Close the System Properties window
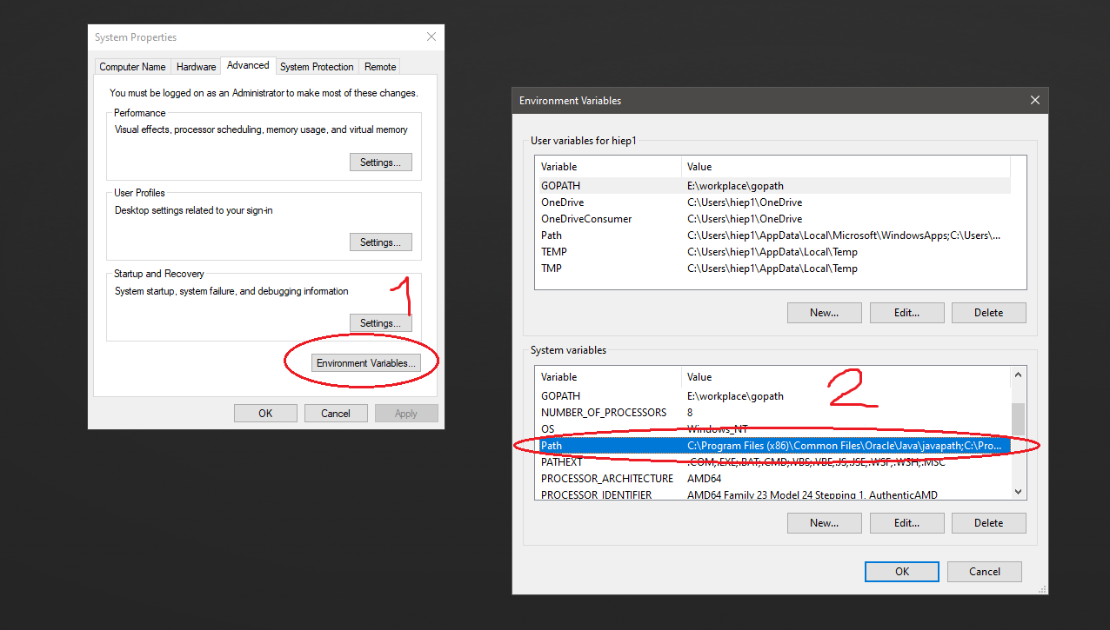 click(x=431, y=37)
